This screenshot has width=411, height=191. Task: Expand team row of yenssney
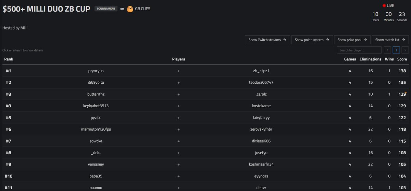[x=206, y=164]
